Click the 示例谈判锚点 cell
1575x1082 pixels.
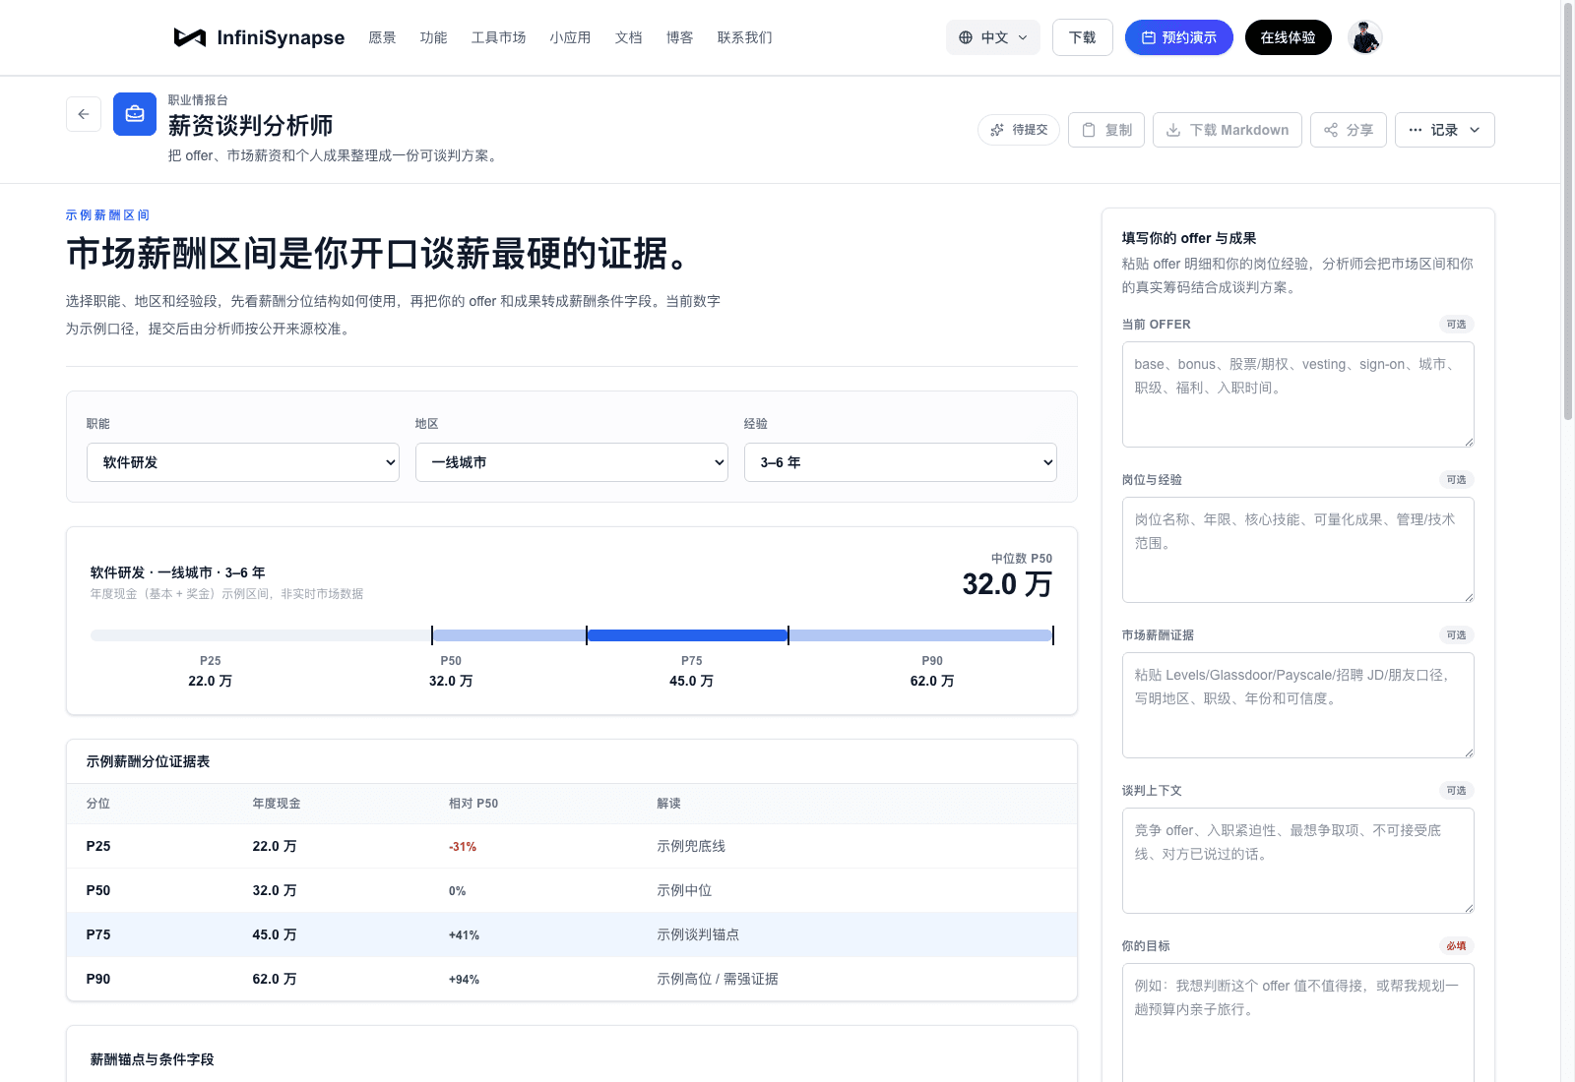(698, 934)
